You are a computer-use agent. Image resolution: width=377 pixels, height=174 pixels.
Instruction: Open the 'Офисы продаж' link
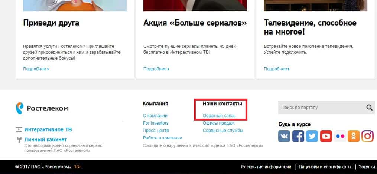click(218, 123)
